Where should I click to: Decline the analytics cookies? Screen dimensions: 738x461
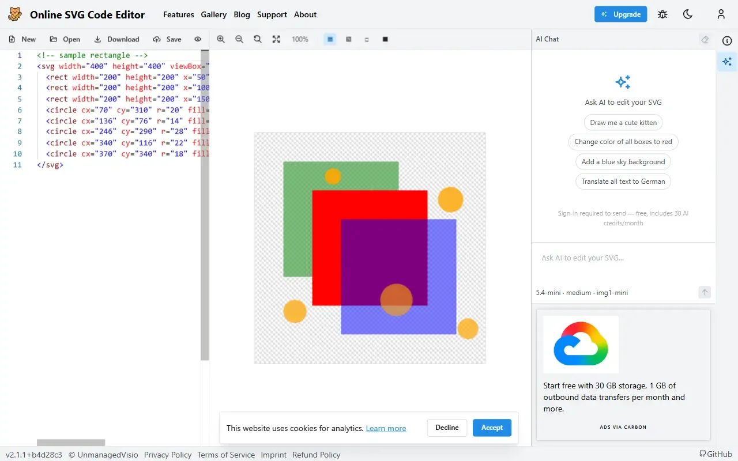point(447,428)
